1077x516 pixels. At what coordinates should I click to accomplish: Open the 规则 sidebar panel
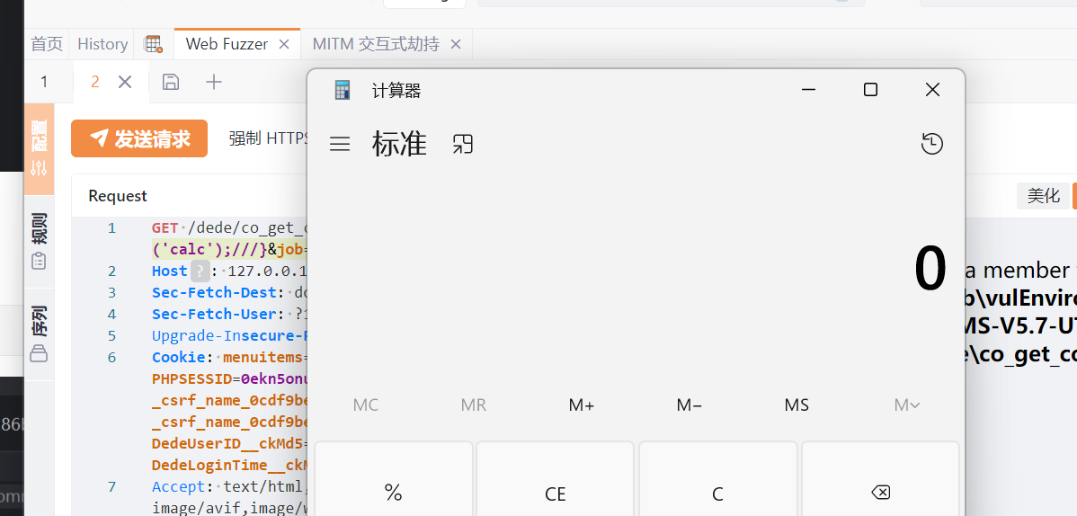tap(40, 241)
